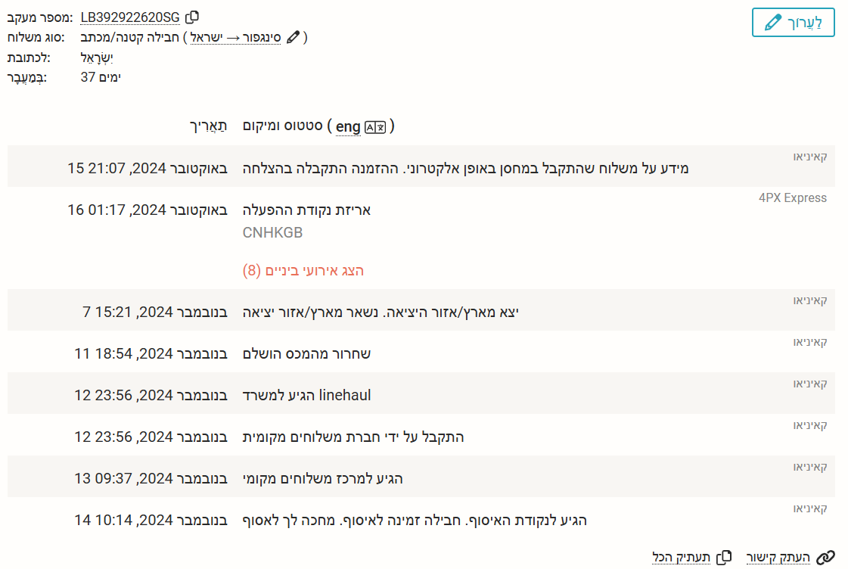
Task: Click the CNHKGB location code
Action: pyautogui.click(x=272, y=233)
